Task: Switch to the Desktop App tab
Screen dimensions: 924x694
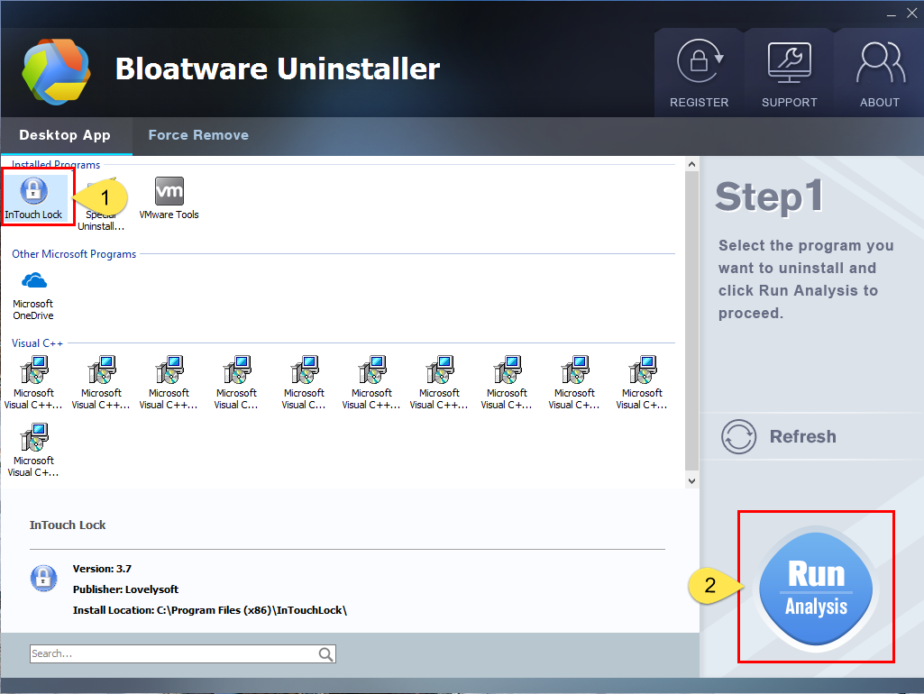Action: 65,135
